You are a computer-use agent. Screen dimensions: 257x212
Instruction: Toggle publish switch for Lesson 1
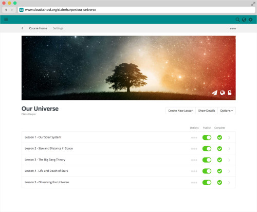coord(207,137)
